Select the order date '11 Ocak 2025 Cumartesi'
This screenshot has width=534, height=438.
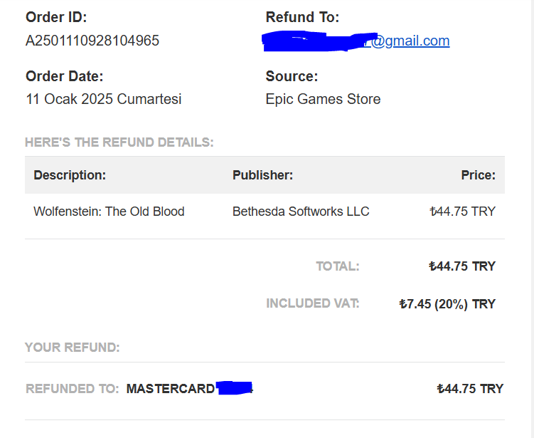click(104, 99)
